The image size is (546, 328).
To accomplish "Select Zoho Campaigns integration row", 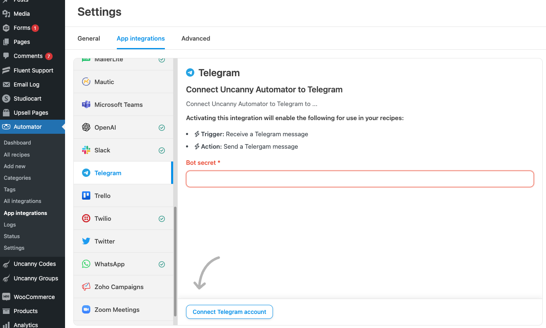I will pos(123,287).
